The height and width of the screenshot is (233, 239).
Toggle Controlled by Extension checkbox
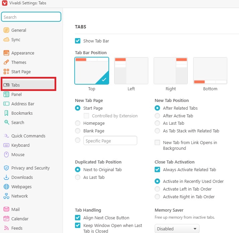[86, 116]
